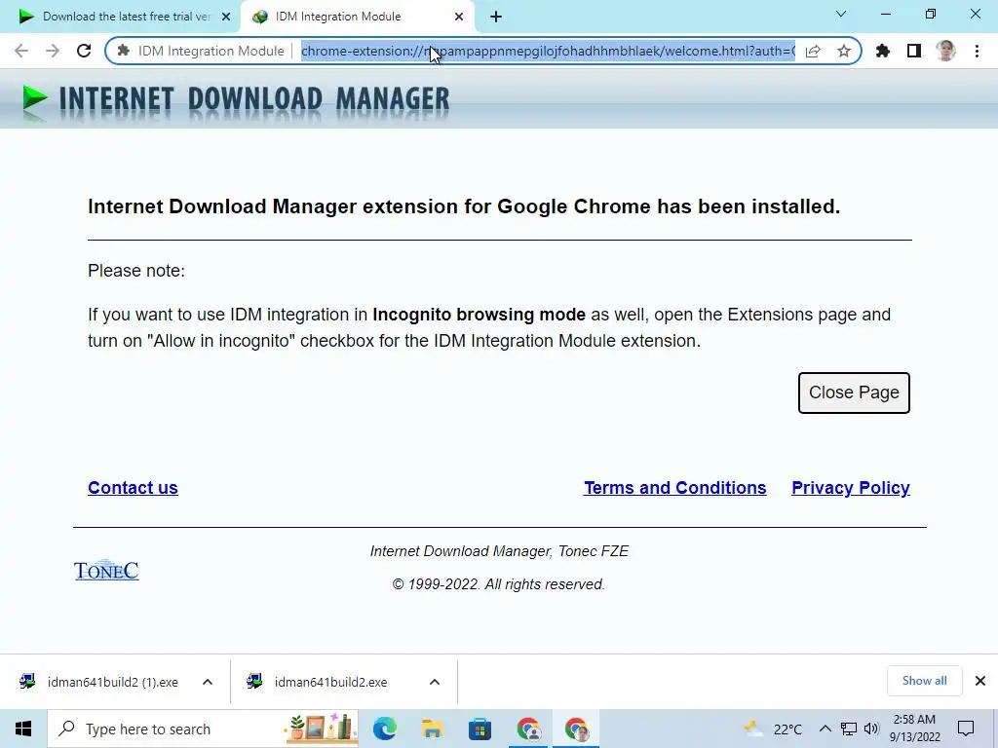This screenshot has height=748, width=998.
Task: Open the Extensions puzzle menu
Action: click(883, 51)
